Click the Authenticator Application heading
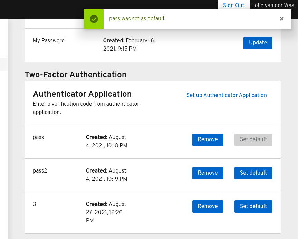Screen dimensions: 298x239 tap(82, 94)
